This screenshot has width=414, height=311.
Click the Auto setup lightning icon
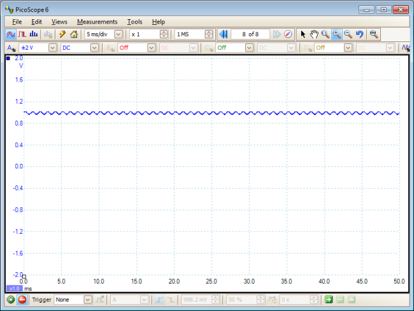coord(62,34)
